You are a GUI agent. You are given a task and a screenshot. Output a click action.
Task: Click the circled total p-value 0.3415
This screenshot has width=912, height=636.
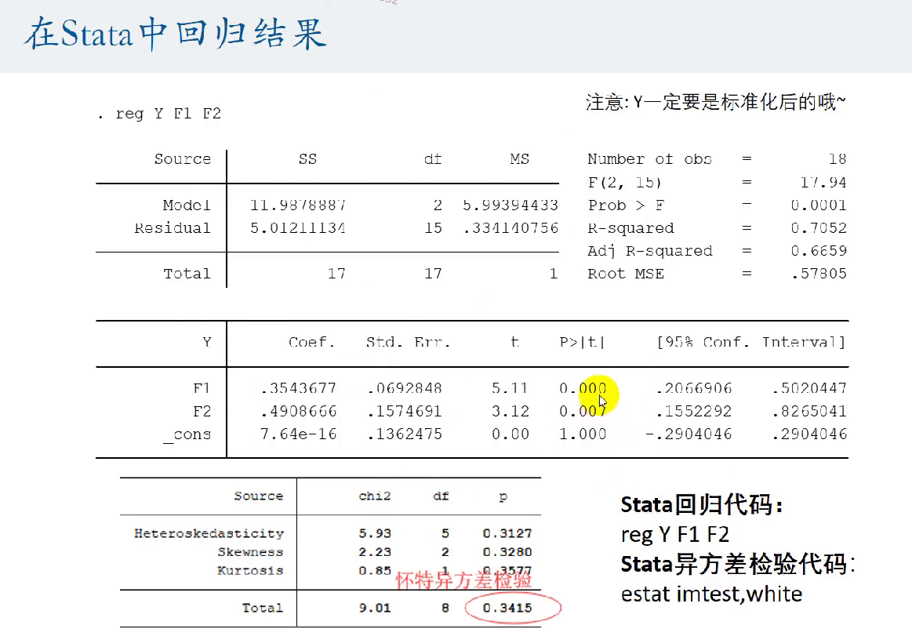507,608
